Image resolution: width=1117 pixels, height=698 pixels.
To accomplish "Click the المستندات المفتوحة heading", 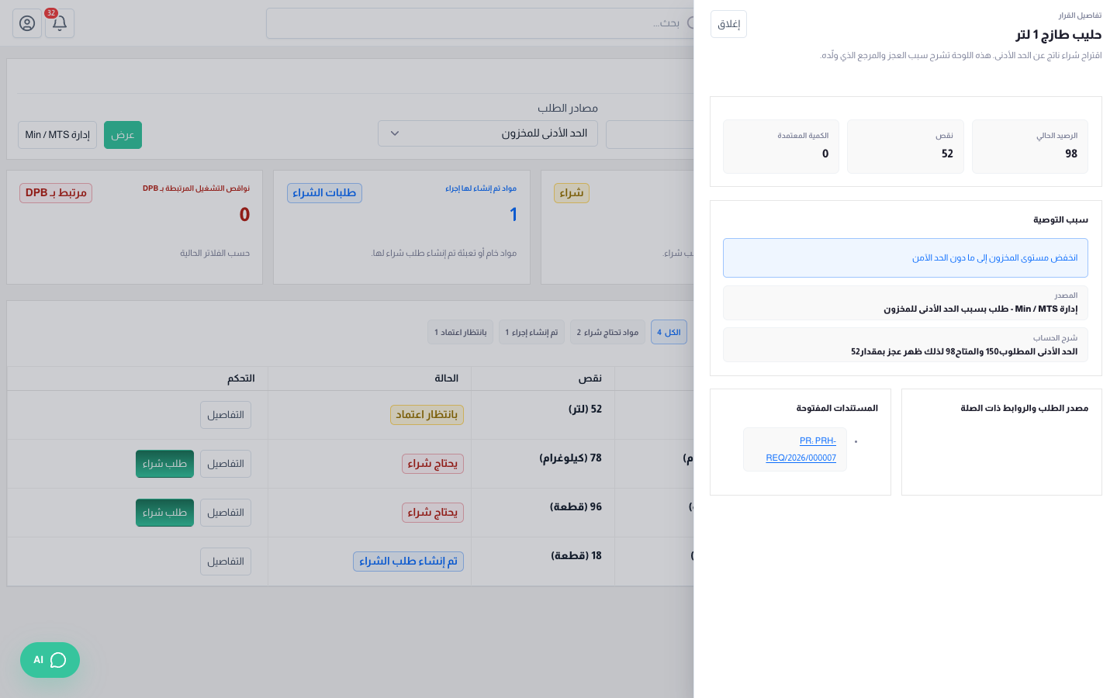I will tap(837, 408).
